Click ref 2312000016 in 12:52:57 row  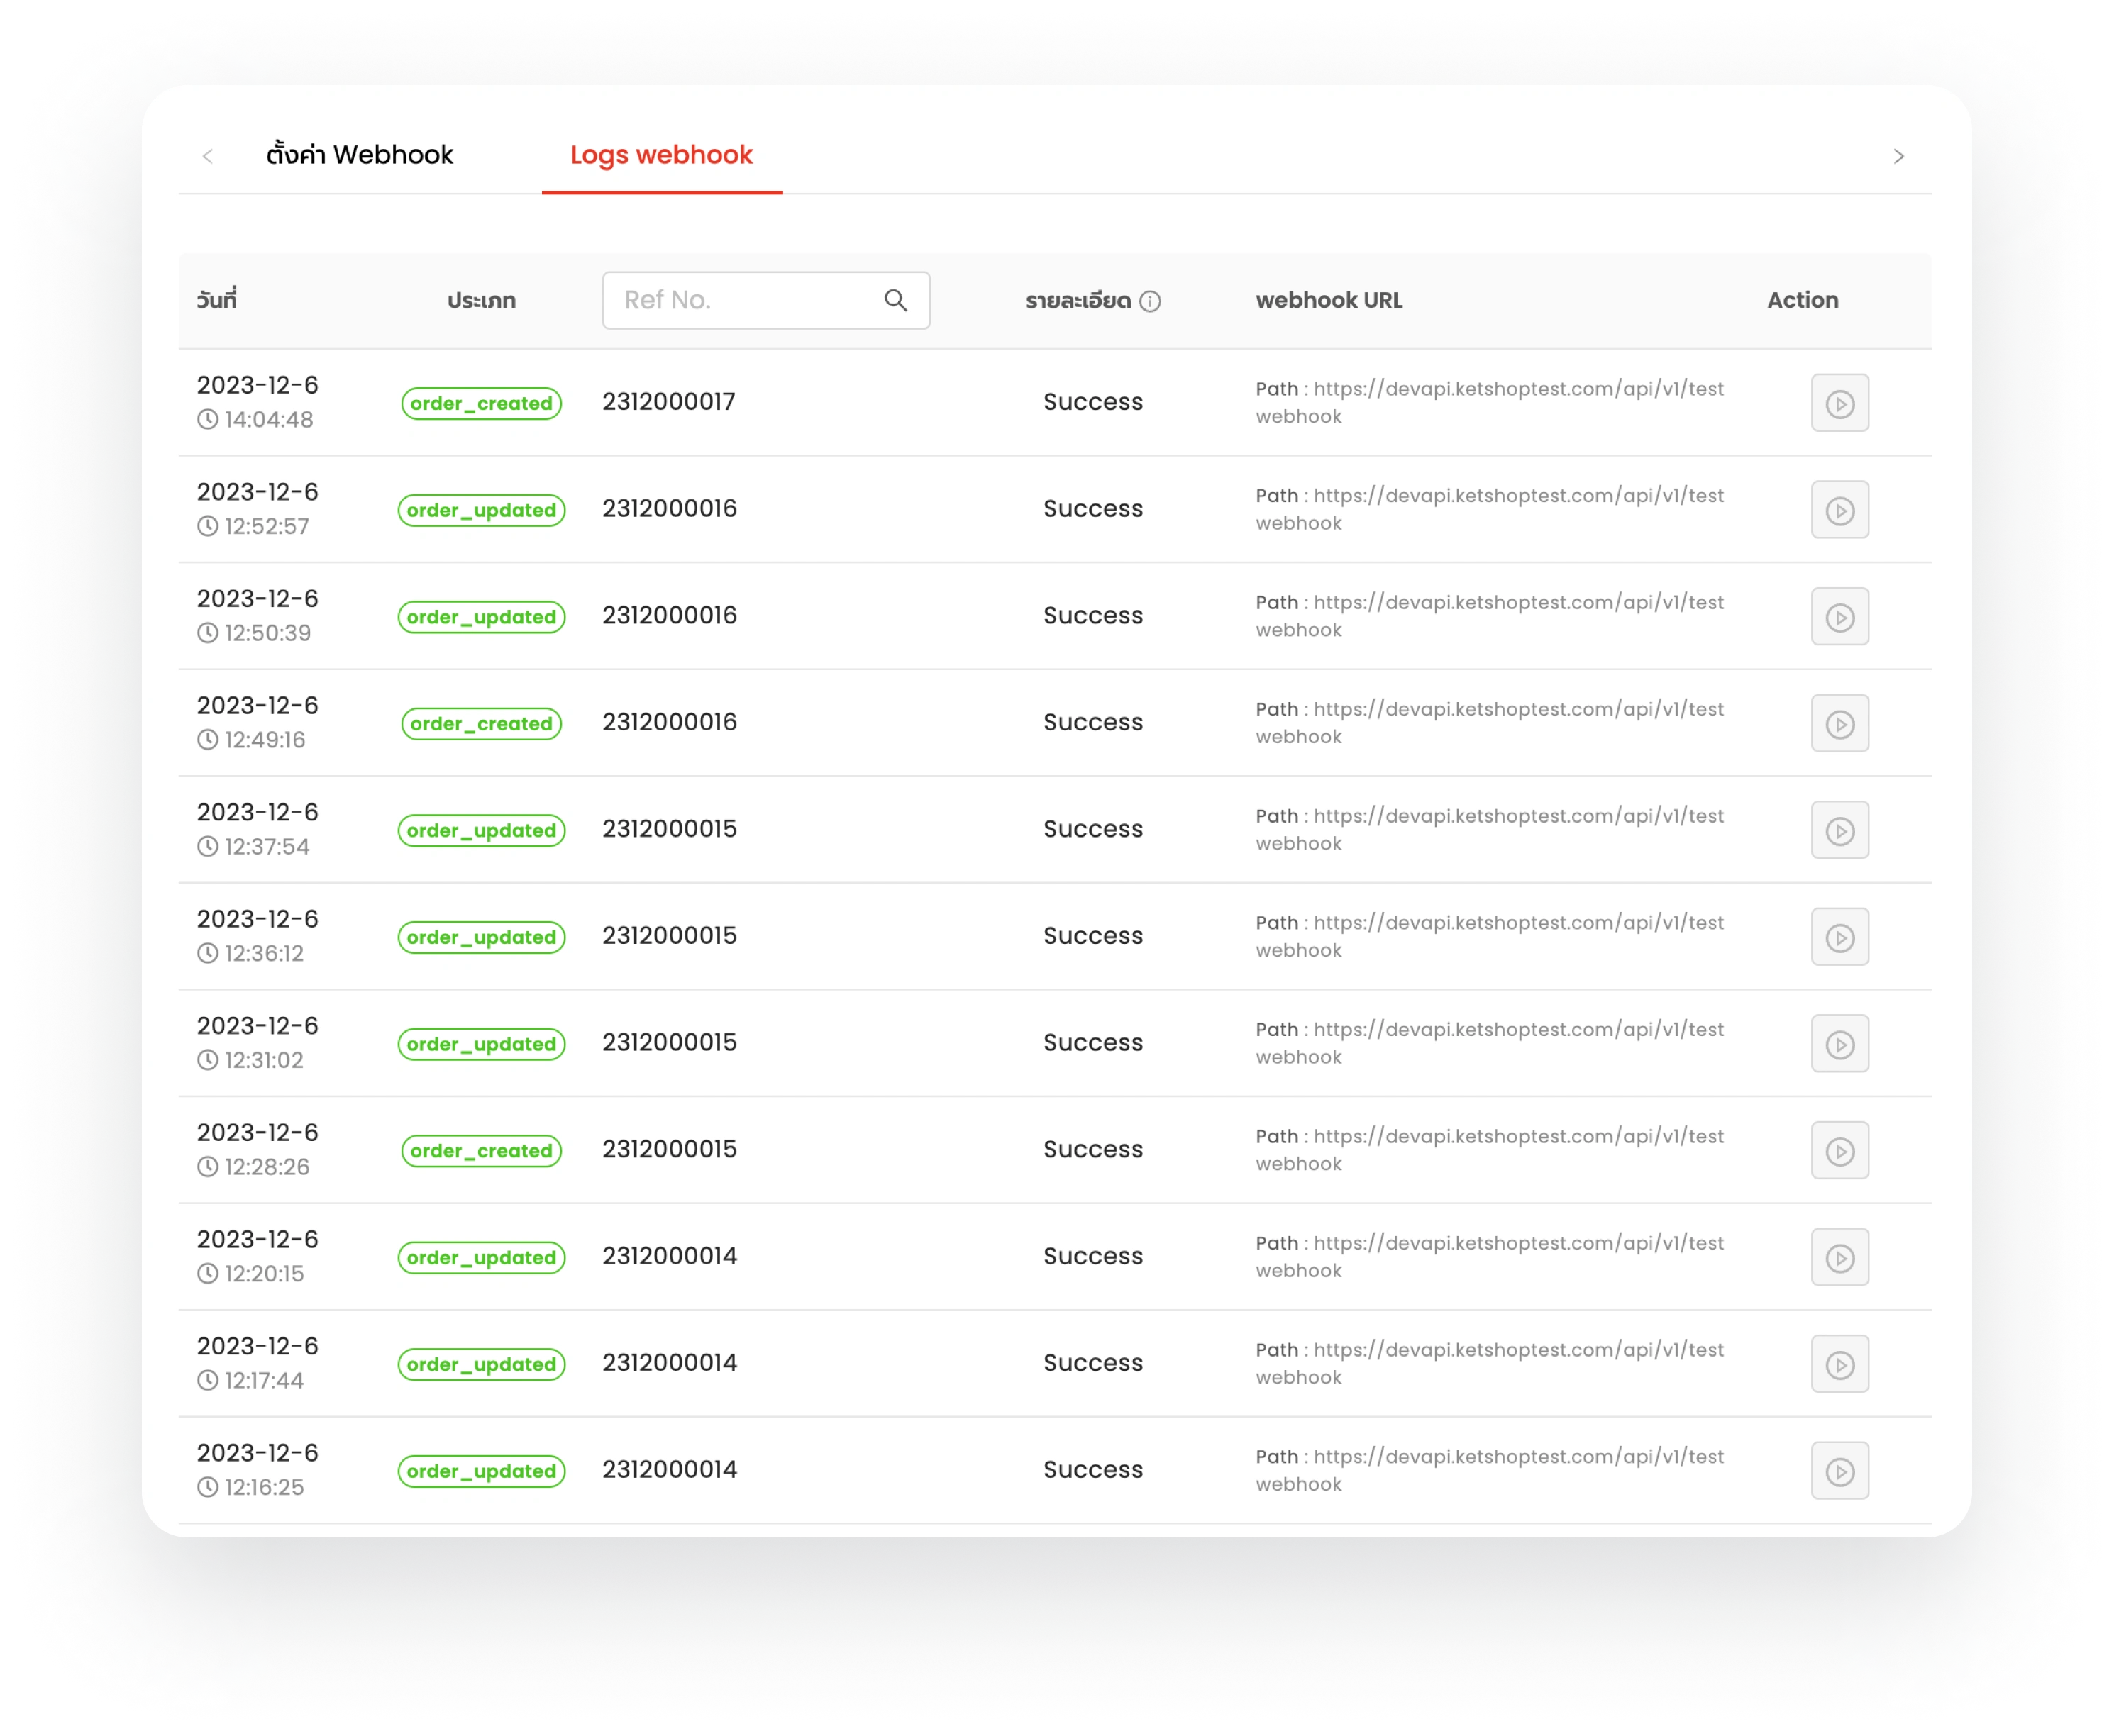pos(670,509)
